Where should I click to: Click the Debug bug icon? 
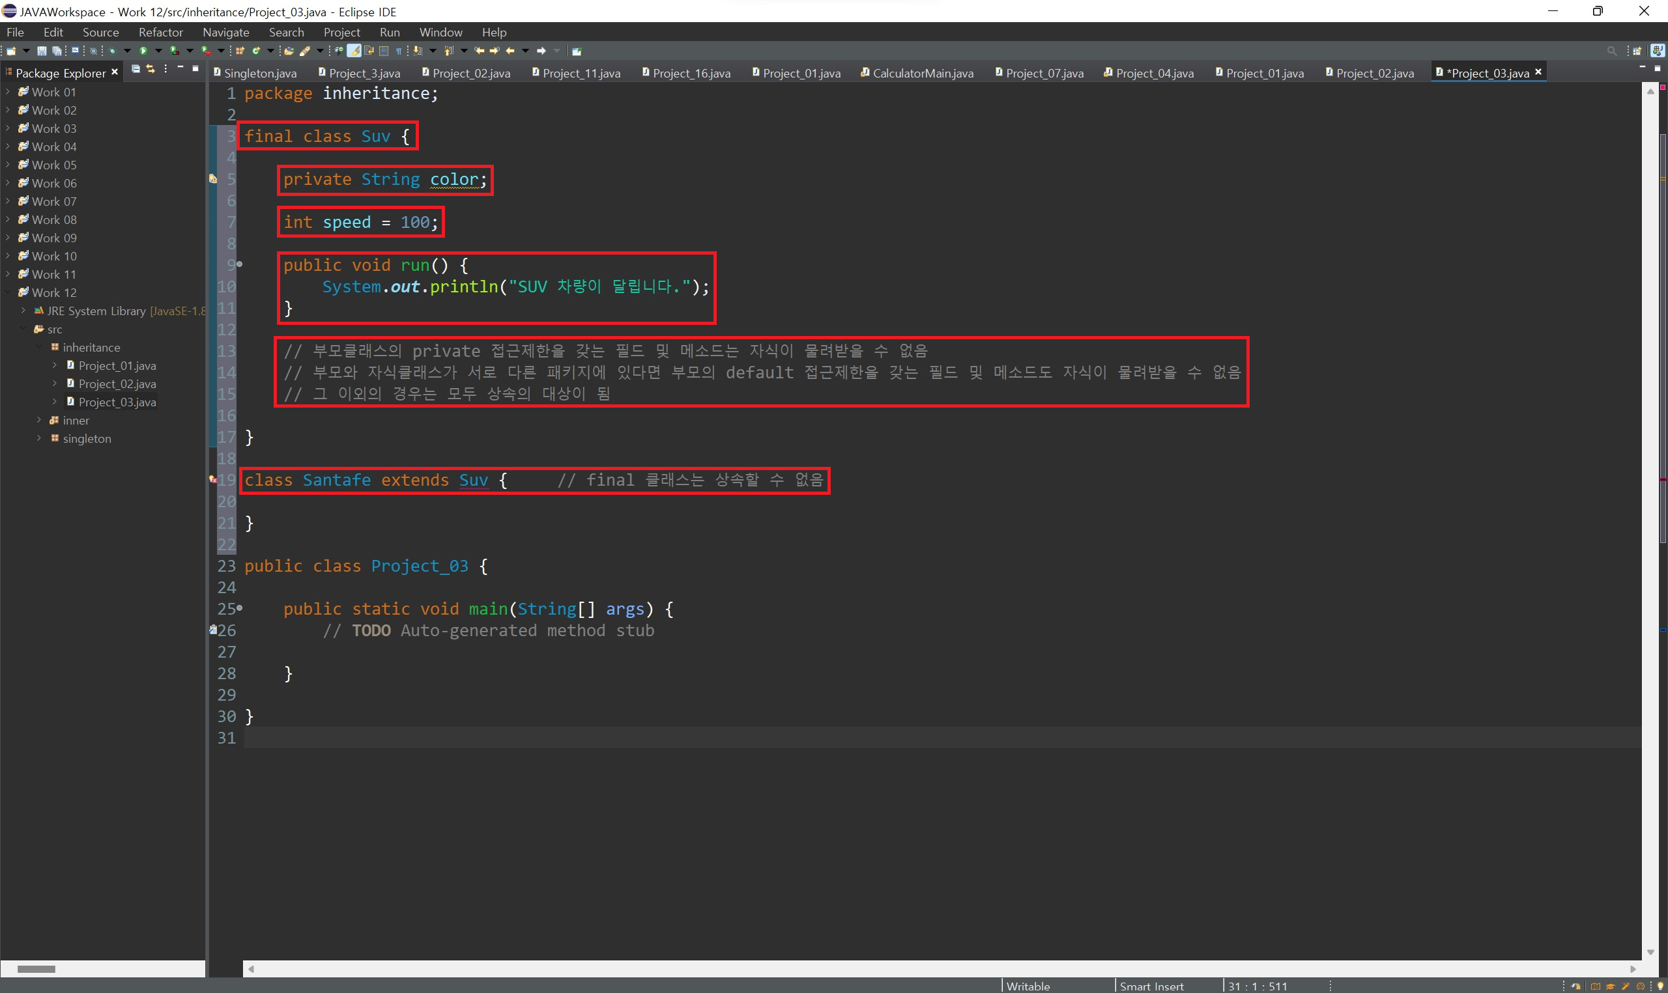point(112,51)
